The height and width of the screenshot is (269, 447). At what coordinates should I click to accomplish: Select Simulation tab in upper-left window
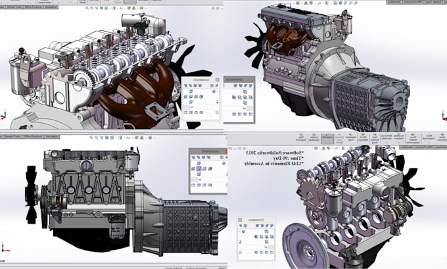pyautogui.click(x=51, y=7)
